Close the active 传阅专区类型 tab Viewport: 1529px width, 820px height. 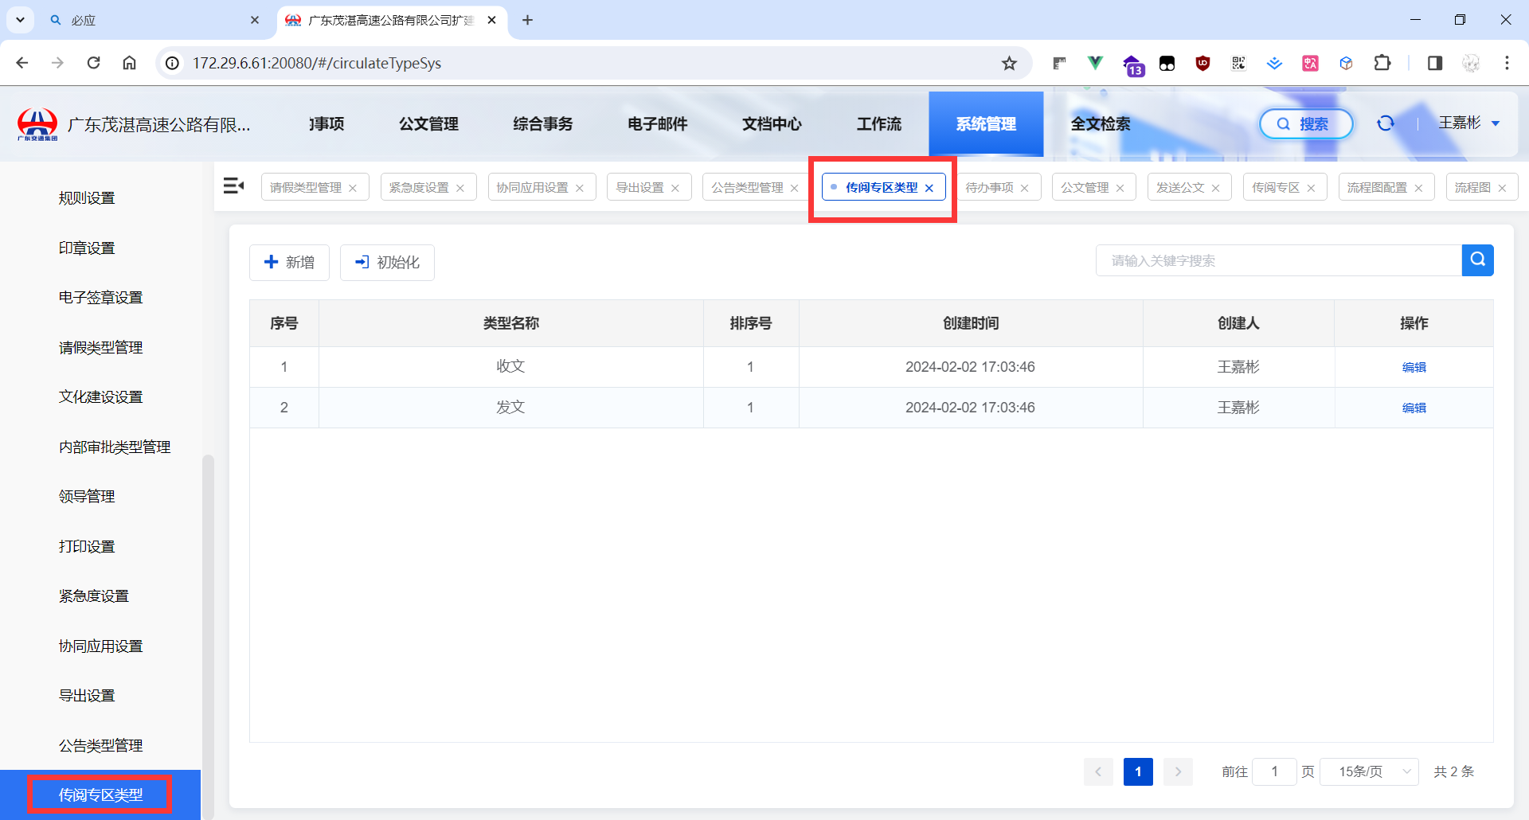[x=929, y=188]
